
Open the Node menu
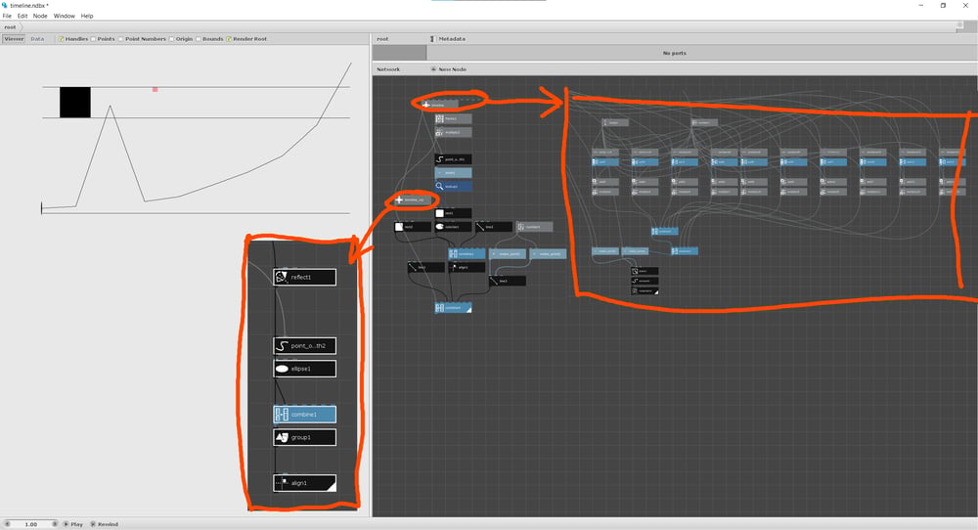(x=40, y=16)
